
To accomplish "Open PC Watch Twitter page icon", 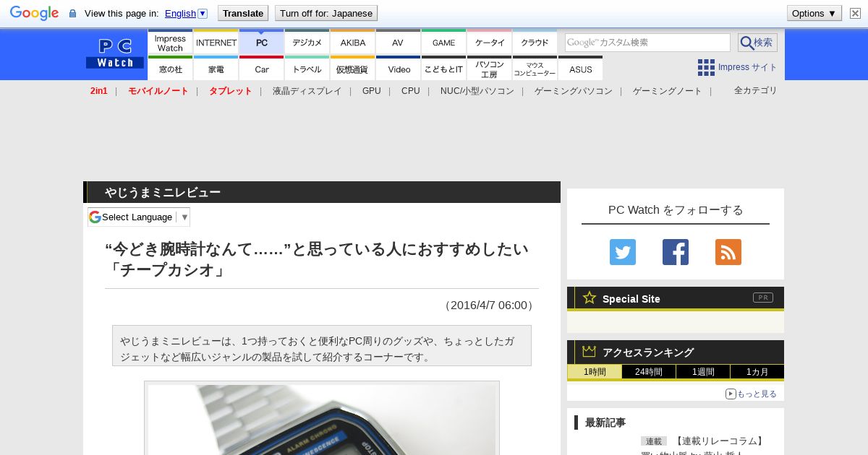I will [x=623, y=252].
